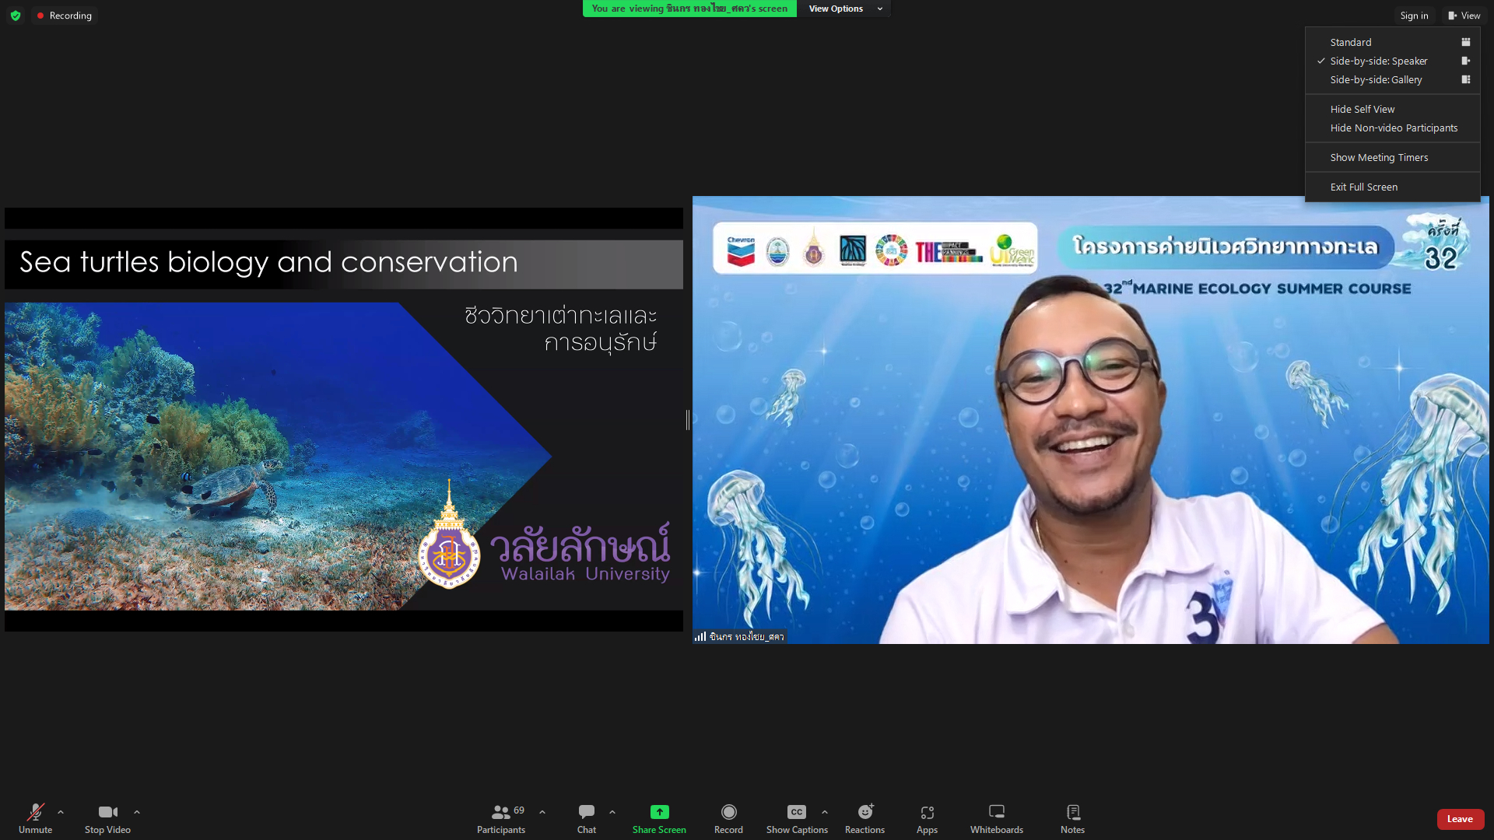
Task: Choose Exit Full Screen from menu
Action: click(x=1363, y=187)
